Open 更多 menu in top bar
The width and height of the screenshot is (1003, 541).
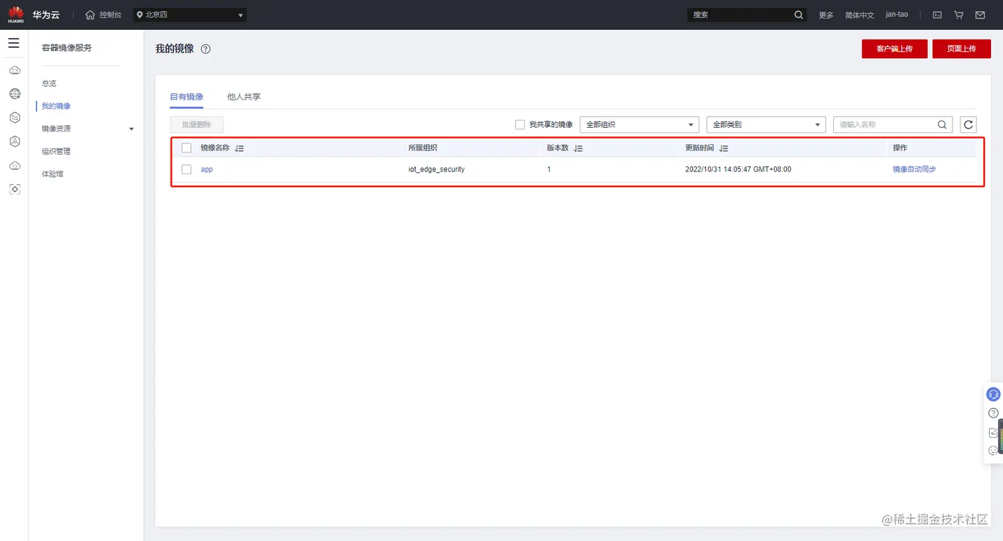tap(826, 15)
